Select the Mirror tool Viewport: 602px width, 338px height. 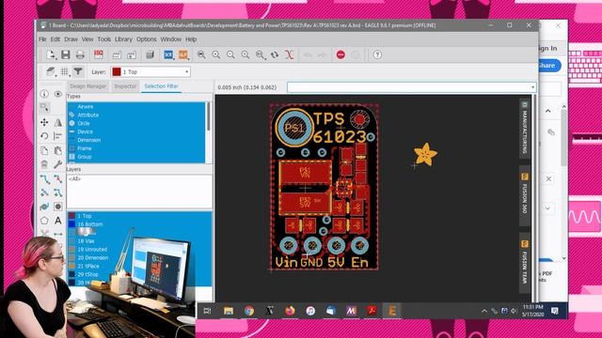tap(58, 122)
